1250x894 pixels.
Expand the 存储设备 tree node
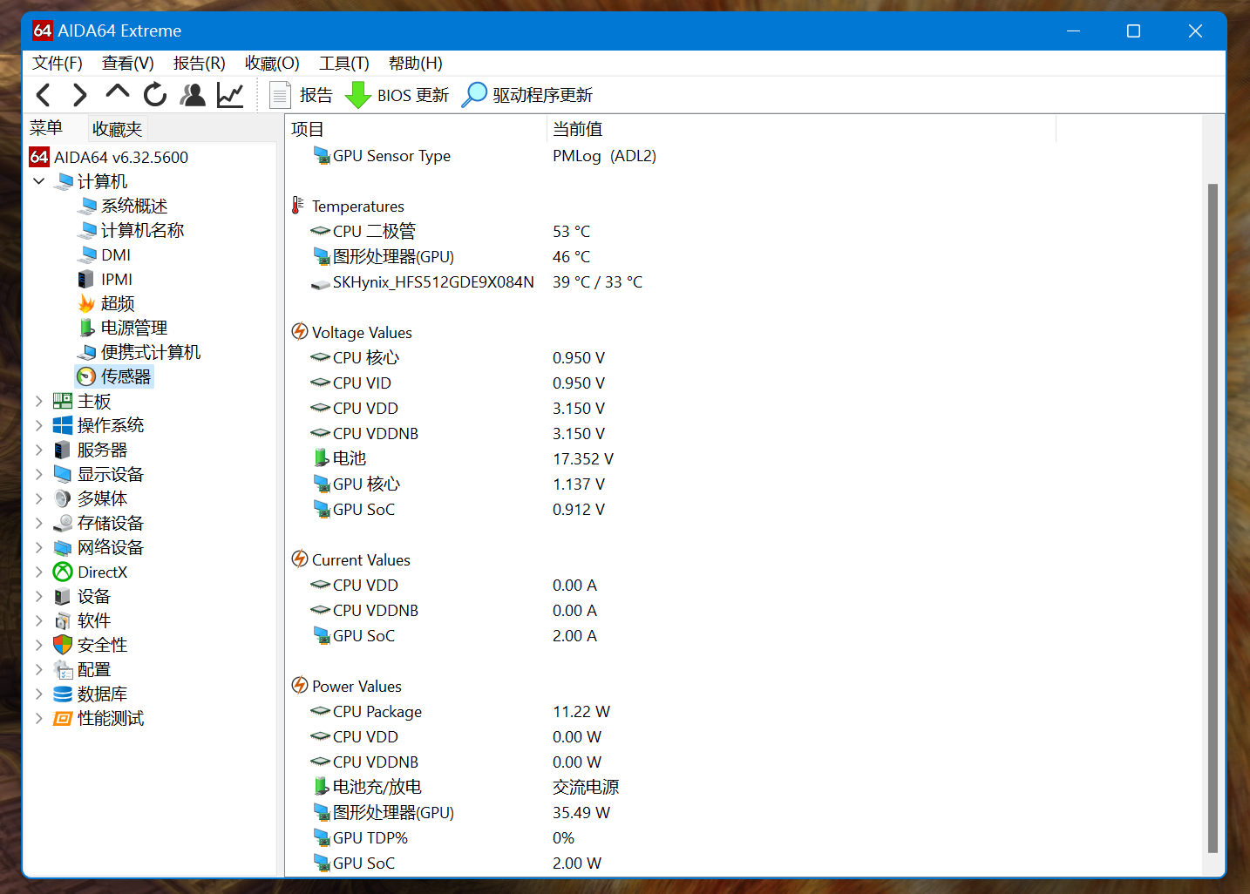coord(38,523)
